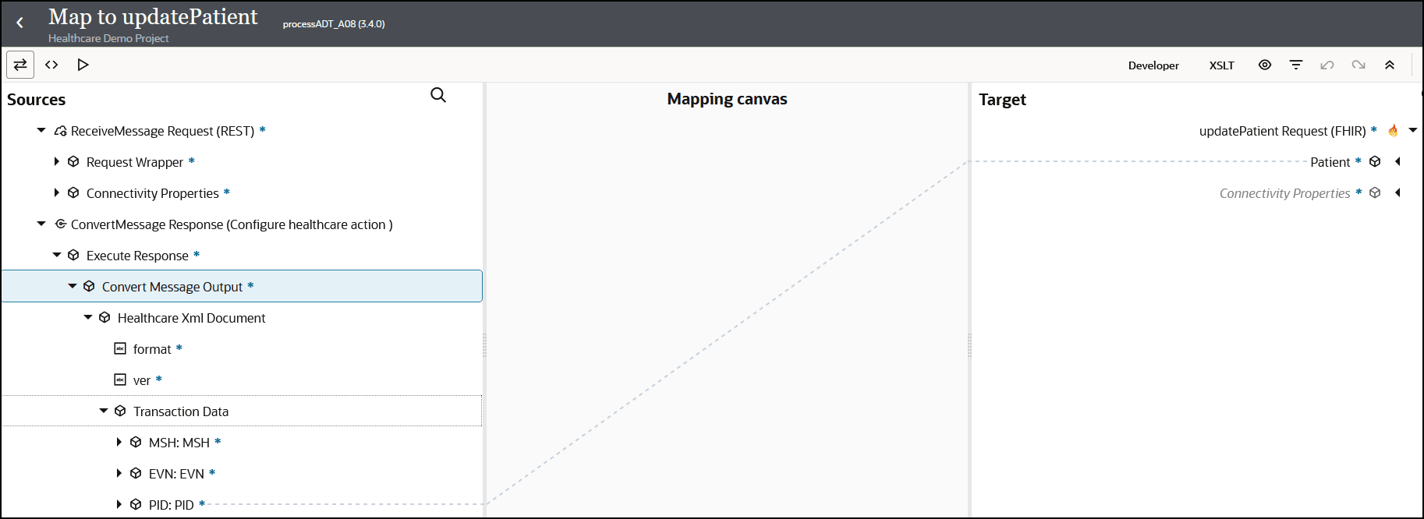Click source Connectivity Properties cube icon
1424x519 pixels.
(73, 192)
